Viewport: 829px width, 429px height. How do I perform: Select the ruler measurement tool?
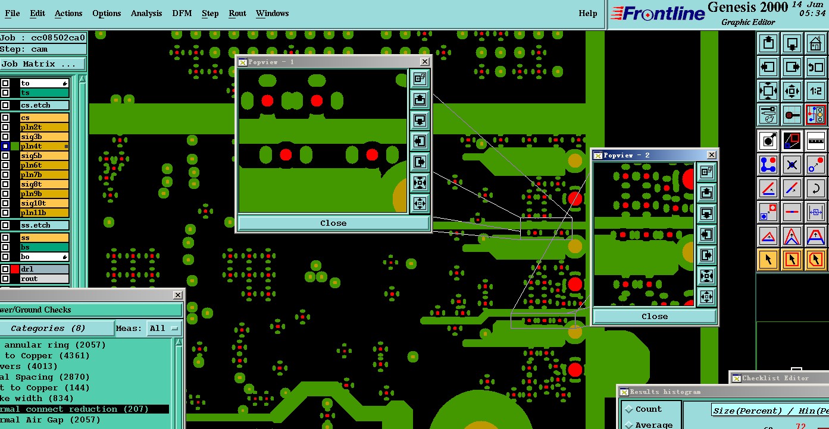coord(816,141)
